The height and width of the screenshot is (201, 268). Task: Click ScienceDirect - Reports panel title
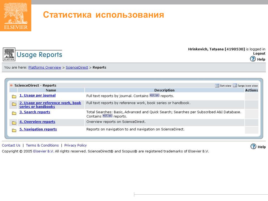(35, 85)
